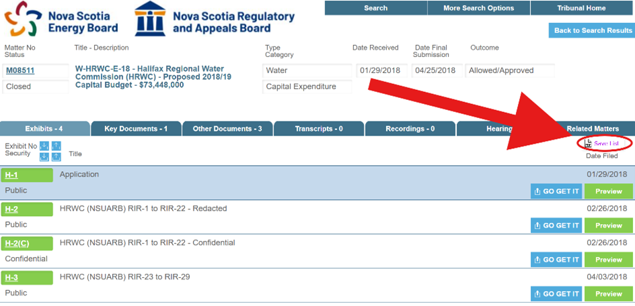Click the Regulatory and Appeals Board building logo
The width and height of the screenshot is (635, 306).
[x=150, y=19]
